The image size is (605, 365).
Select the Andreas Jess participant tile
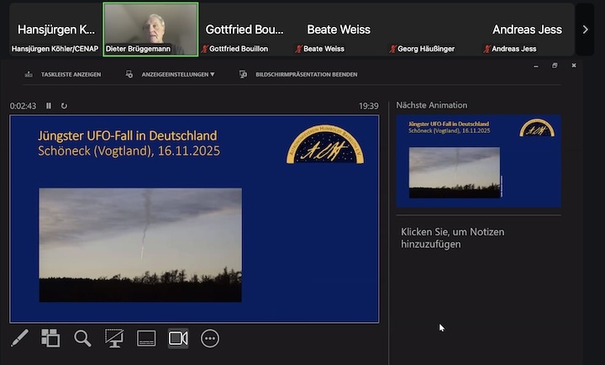[x=527, y=29]
